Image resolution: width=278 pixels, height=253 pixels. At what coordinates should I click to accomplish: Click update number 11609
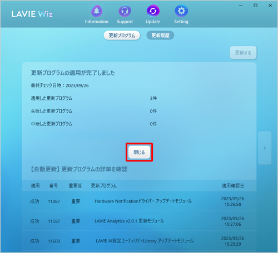point(54,241)
